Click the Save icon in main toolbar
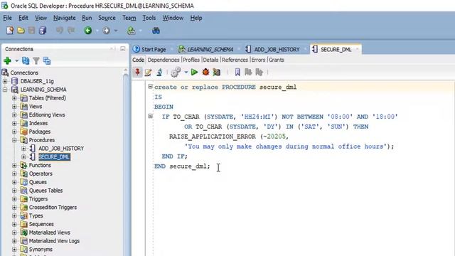Image resolution: width=455 pixels, height=256 pixels. (31, 30)
